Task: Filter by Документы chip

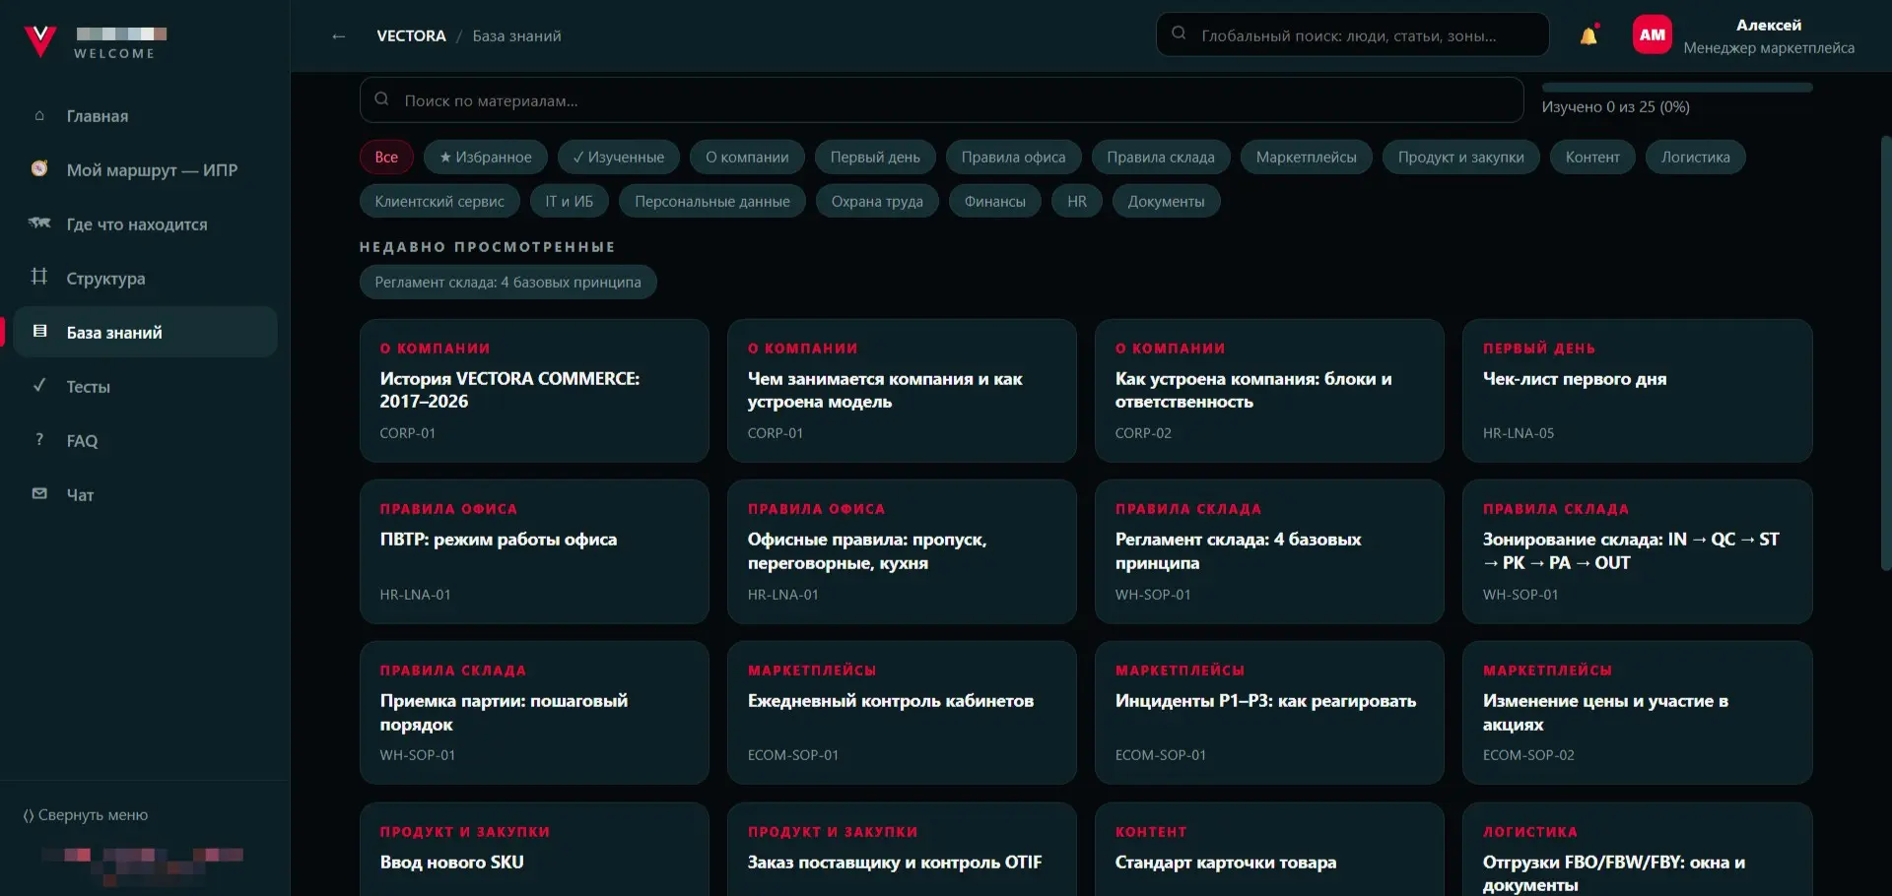Action: tap(1167, 201)
